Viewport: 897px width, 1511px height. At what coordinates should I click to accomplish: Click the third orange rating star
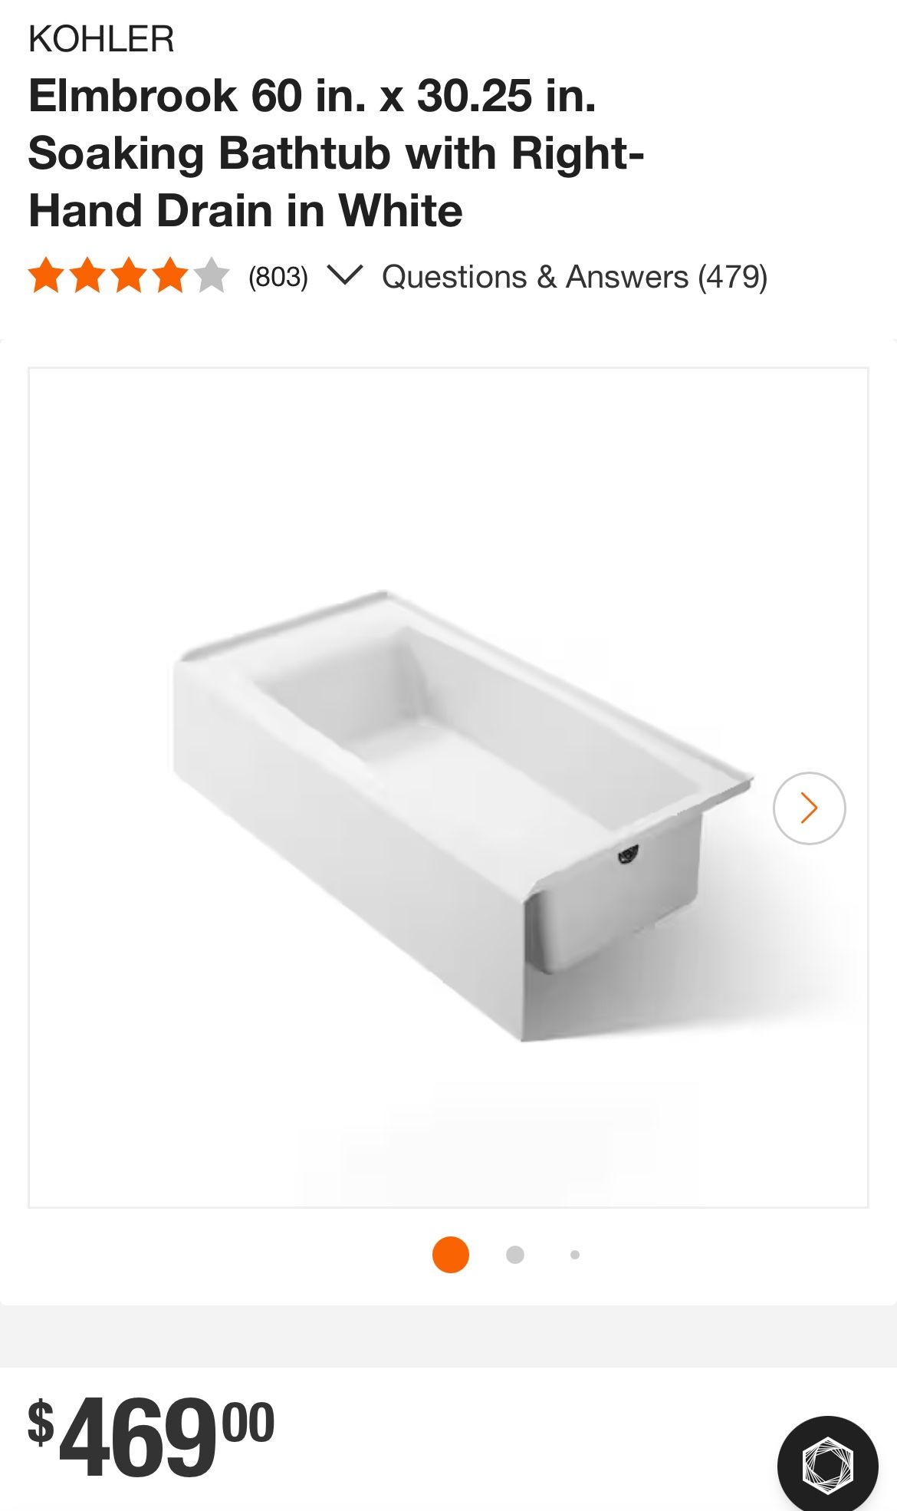tap(129, 275)
